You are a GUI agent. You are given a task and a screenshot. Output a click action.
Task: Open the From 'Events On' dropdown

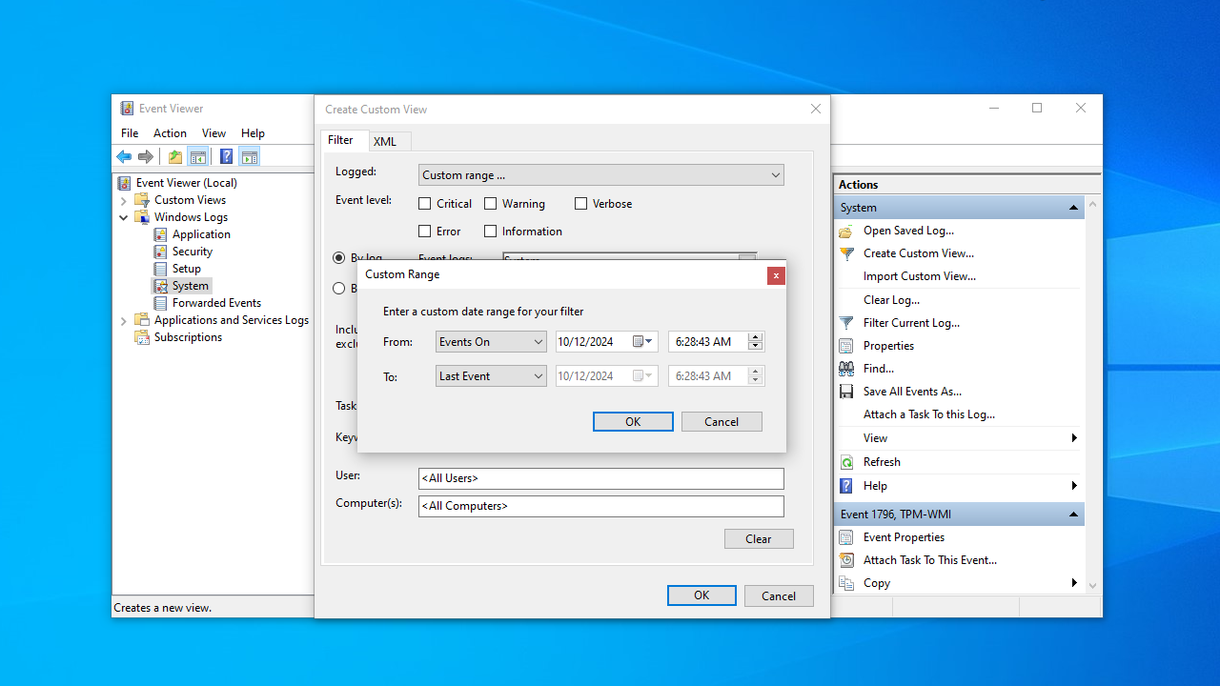pyautogui.click(x=491, y=342)
